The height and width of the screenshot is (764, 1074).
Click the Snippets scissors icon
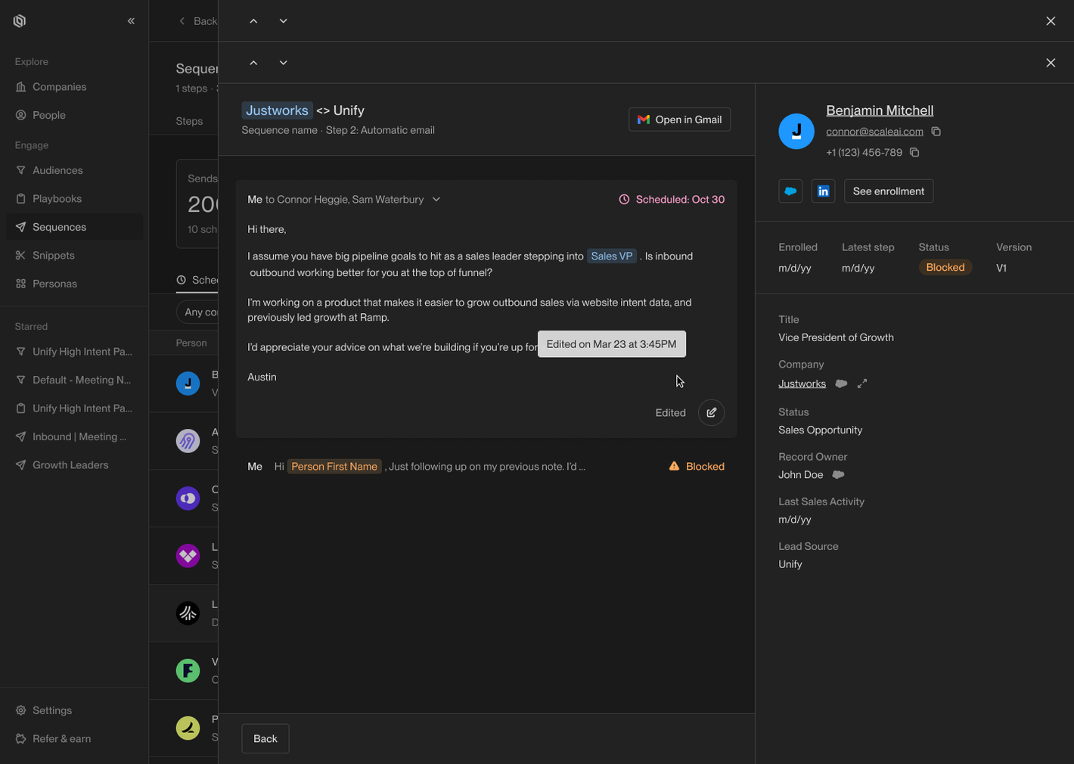click(21, 255)
